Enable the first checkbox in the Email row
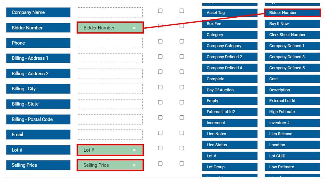The width and height of the screenshot is (327, 181). pos(160,133)
